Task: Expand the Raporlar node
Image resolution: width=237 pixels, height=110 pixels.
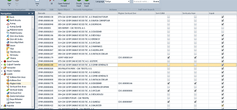Action: point(2,106)
